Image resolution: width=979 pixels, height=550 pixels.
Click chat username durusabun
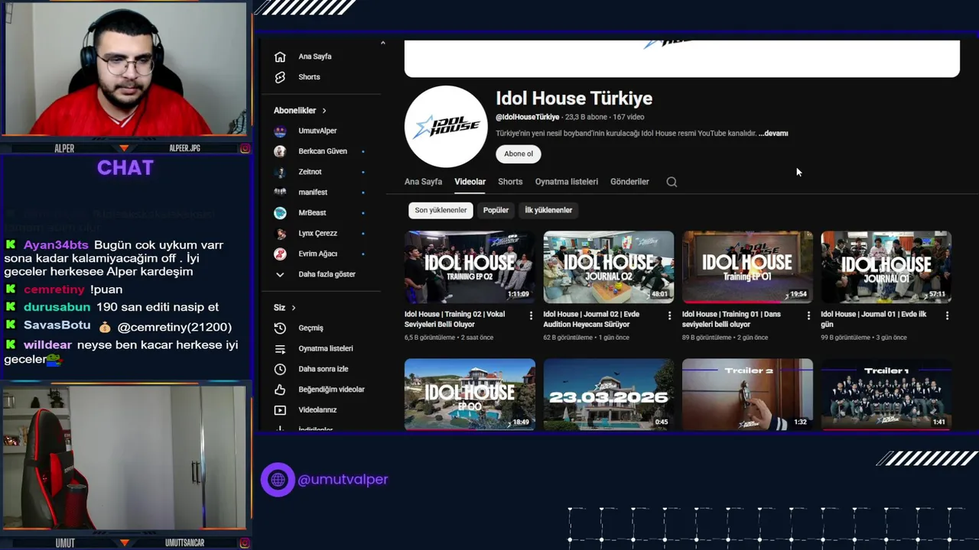click(57, 307)
